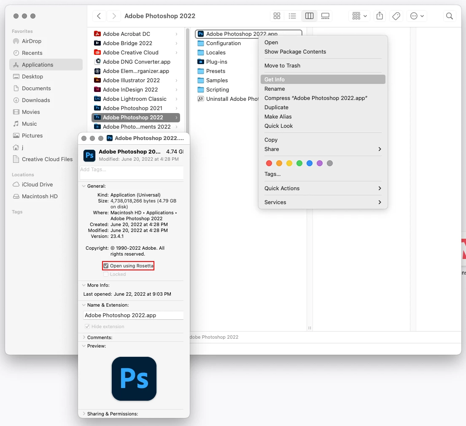The height and width of the screenshot is (426, 466).
Task: Expand the Adobe InDesign 2022 folder chevron
Action: pos(176,90)
